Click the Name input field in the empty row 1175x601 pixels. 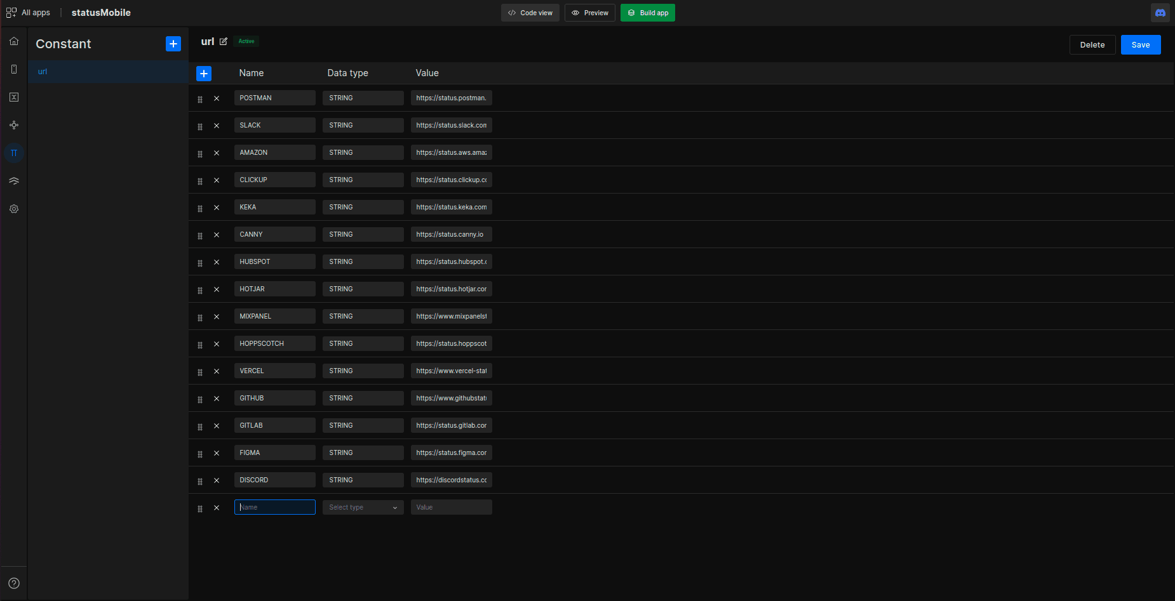(274, 507)
